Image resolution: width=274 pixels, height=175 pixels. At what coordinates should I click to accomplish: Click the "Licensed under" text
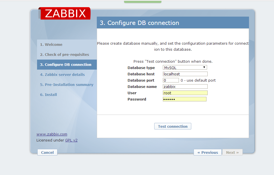pos(50,140)
